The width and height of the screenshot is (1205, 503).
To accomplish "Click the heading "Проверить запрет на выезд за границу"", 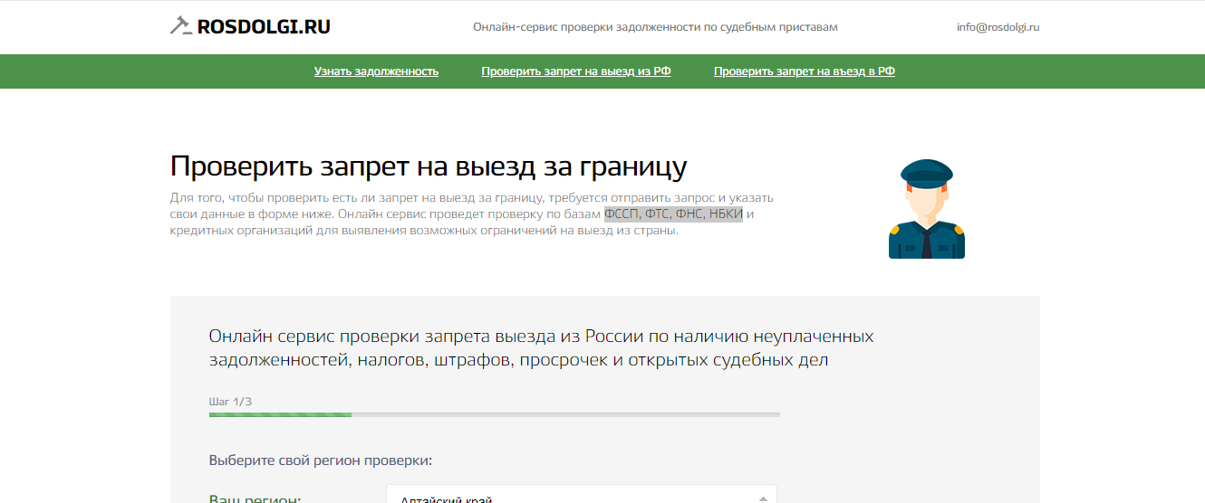I will click(x=428, y=167).
